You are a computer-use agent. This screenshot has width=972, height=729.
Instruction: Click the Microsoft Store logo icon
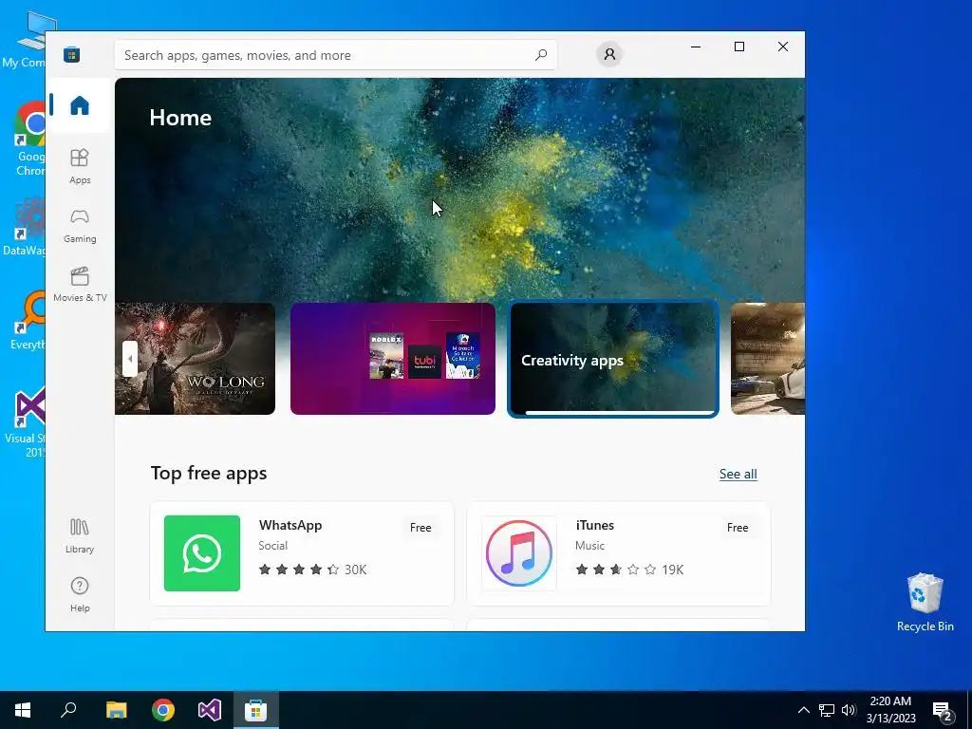coord(71,54)
